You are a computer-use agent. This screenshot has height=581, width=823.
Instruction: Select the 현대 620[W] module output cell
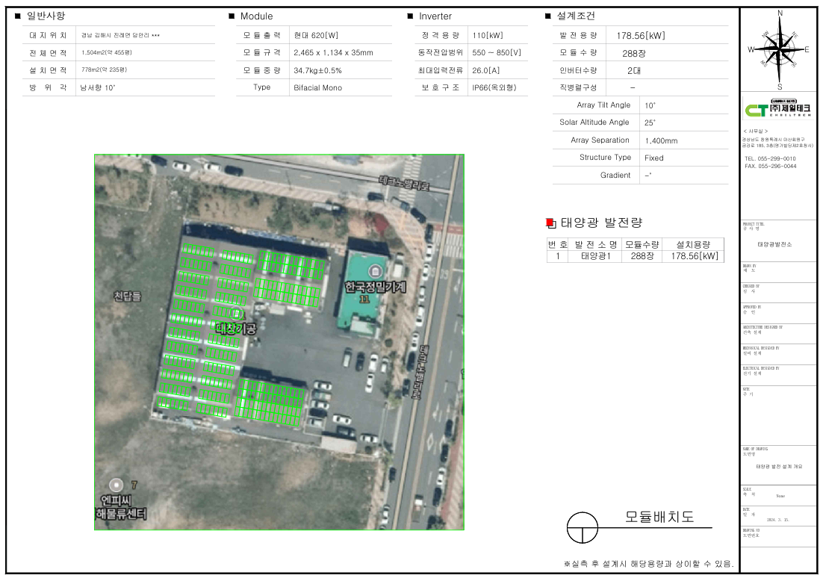pos(316,36)
